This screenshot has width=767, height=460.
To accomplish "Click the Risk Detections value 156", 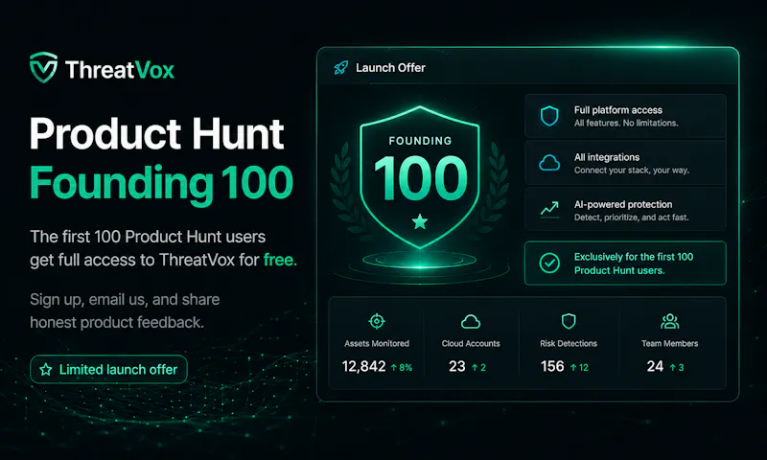I will (x=552, y=366).
